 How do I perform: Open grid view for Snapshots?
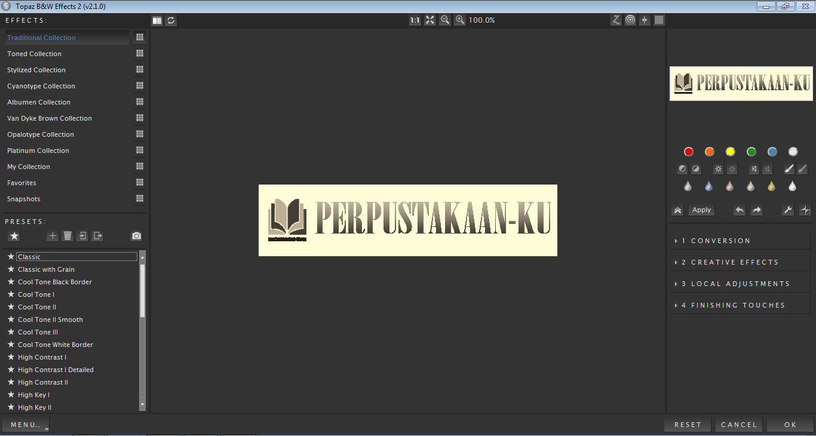(x=140, y=198)
